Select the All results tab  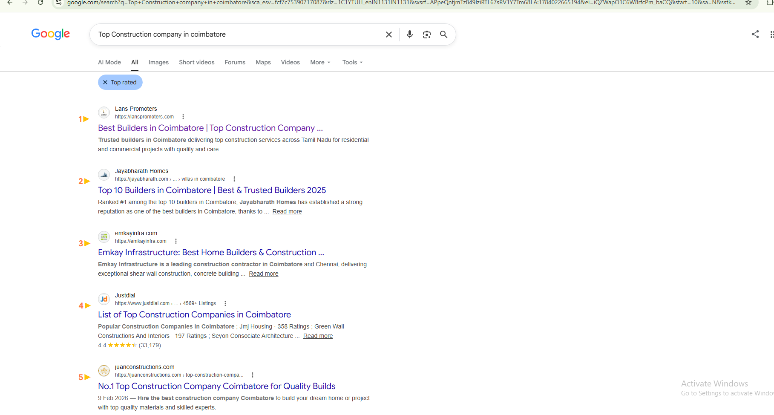pyautogui.click(x=135, y=62)
